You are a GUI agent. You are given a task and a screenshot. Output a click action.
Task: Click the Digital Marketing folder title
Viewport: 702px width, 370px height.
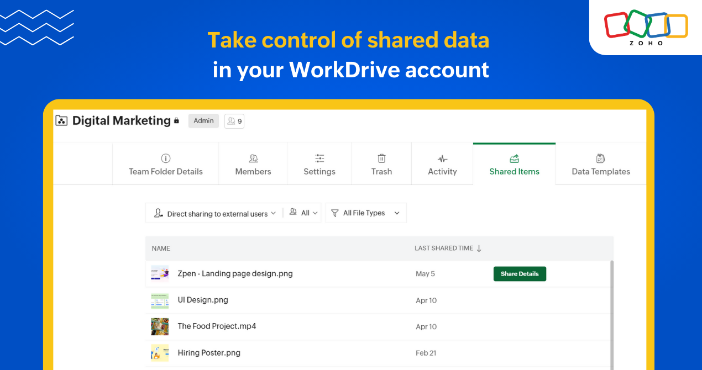(x=122, y=120)
